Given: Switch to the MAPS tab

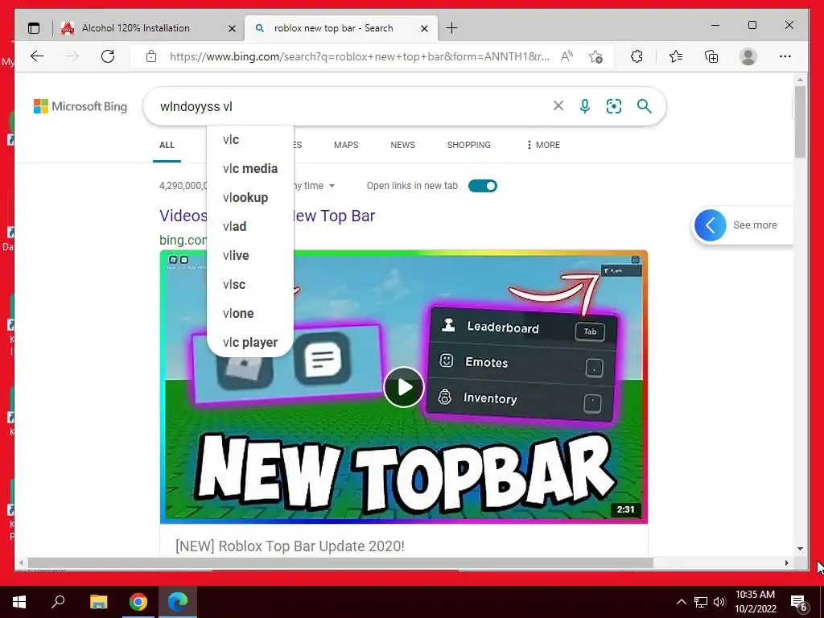Looking at the screenshot, I should pyautogui.click(x=346, y=145).
